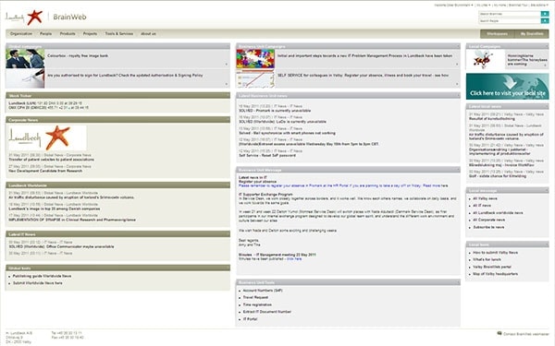Open Lundbeck's image in top 20 news
The image size is (555, 346).
pyautogui.click(x=55, y=209)
